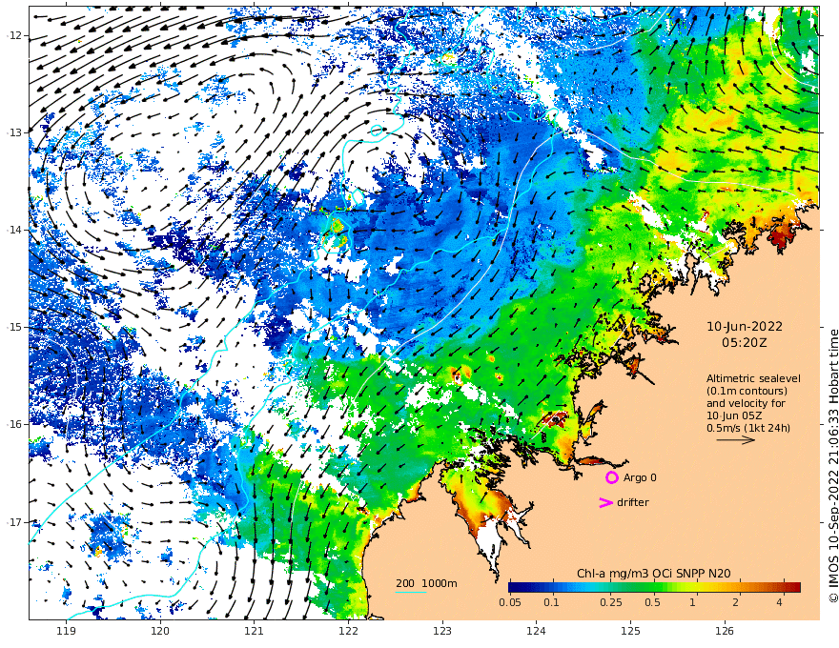Image resolution: width=839 pixels, height=648 pixels.
Task: Click the latitude axis label -17
Action: point(13,522)
